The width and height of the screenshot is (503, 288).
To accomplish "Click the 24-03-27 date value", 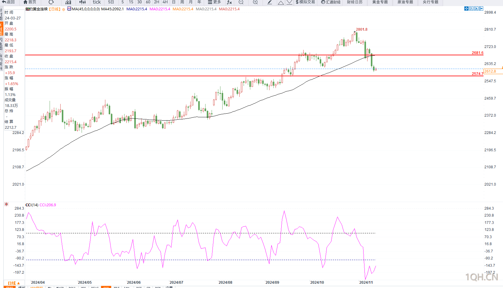I will (13, 18).
